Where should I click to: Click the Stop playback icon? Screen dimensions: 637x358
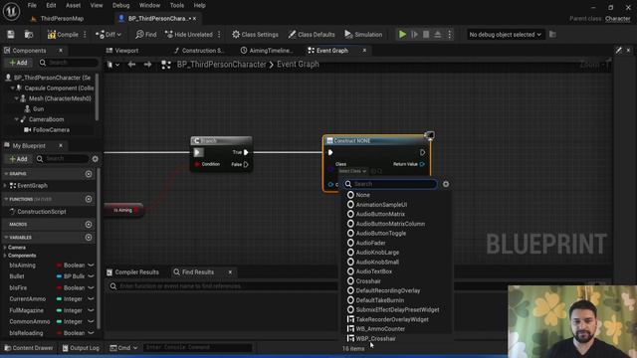tap(426, 35)
